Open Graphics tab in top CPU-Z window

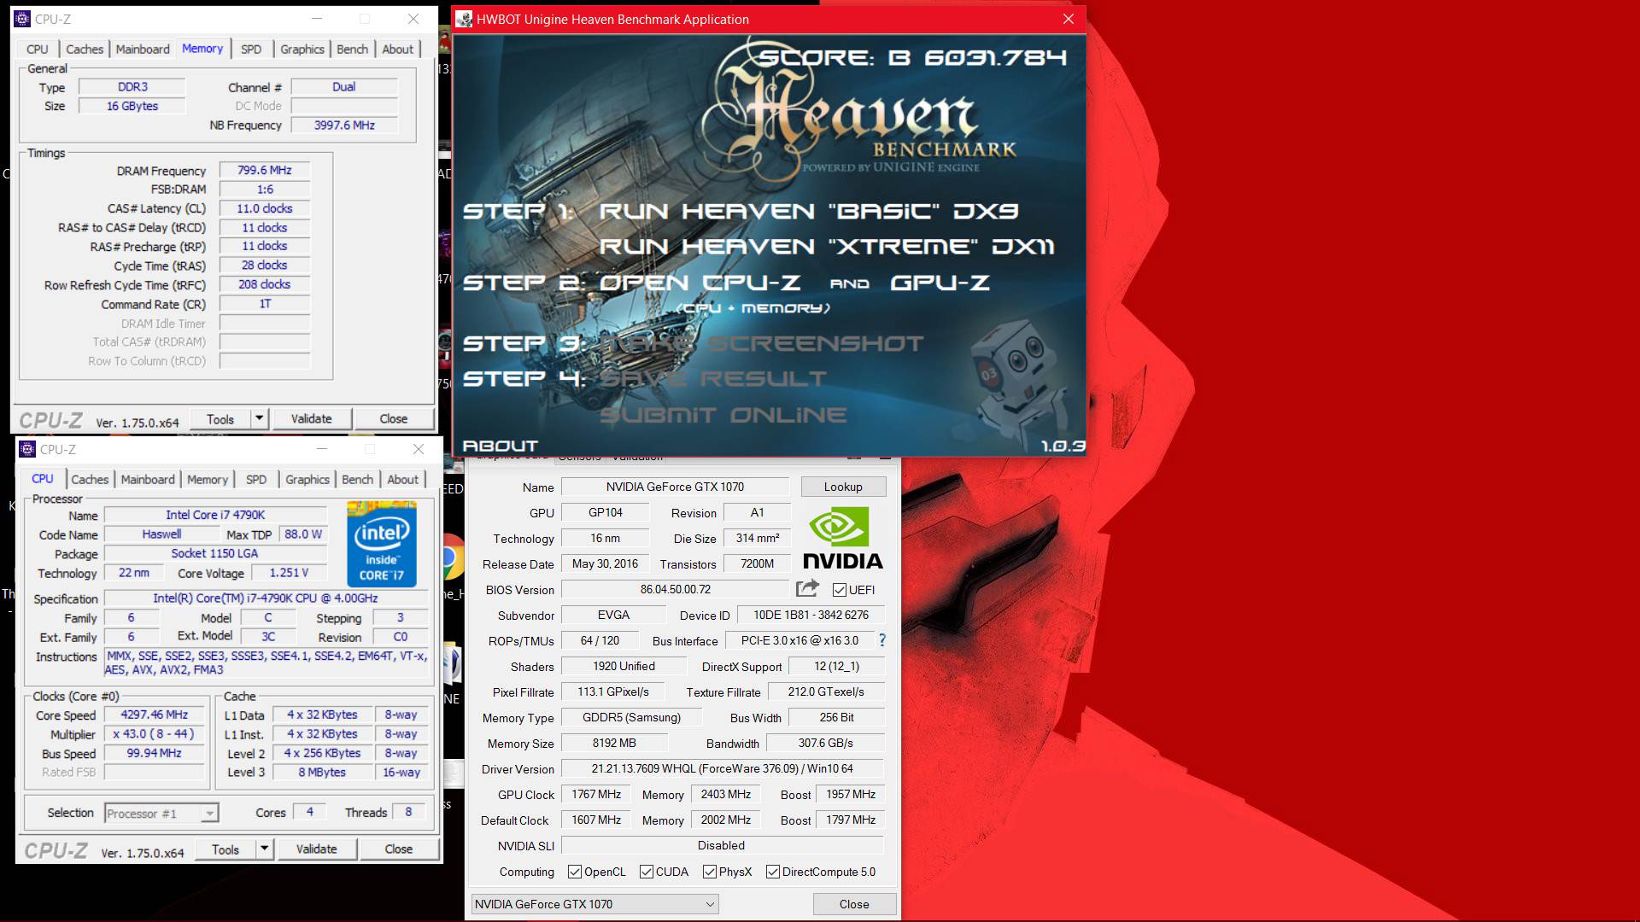point(302,49)
